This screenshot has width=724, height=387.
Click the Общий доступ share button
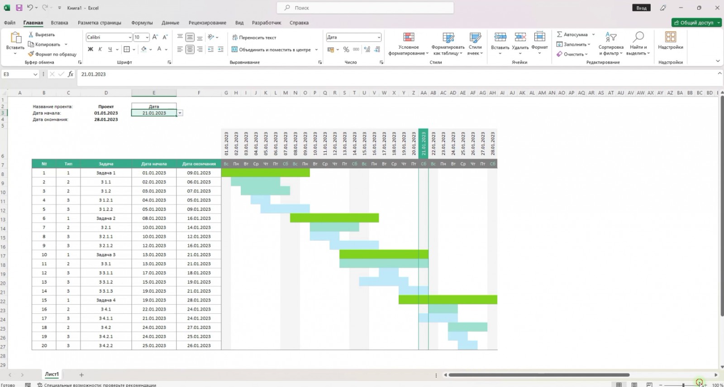point(696,23)
